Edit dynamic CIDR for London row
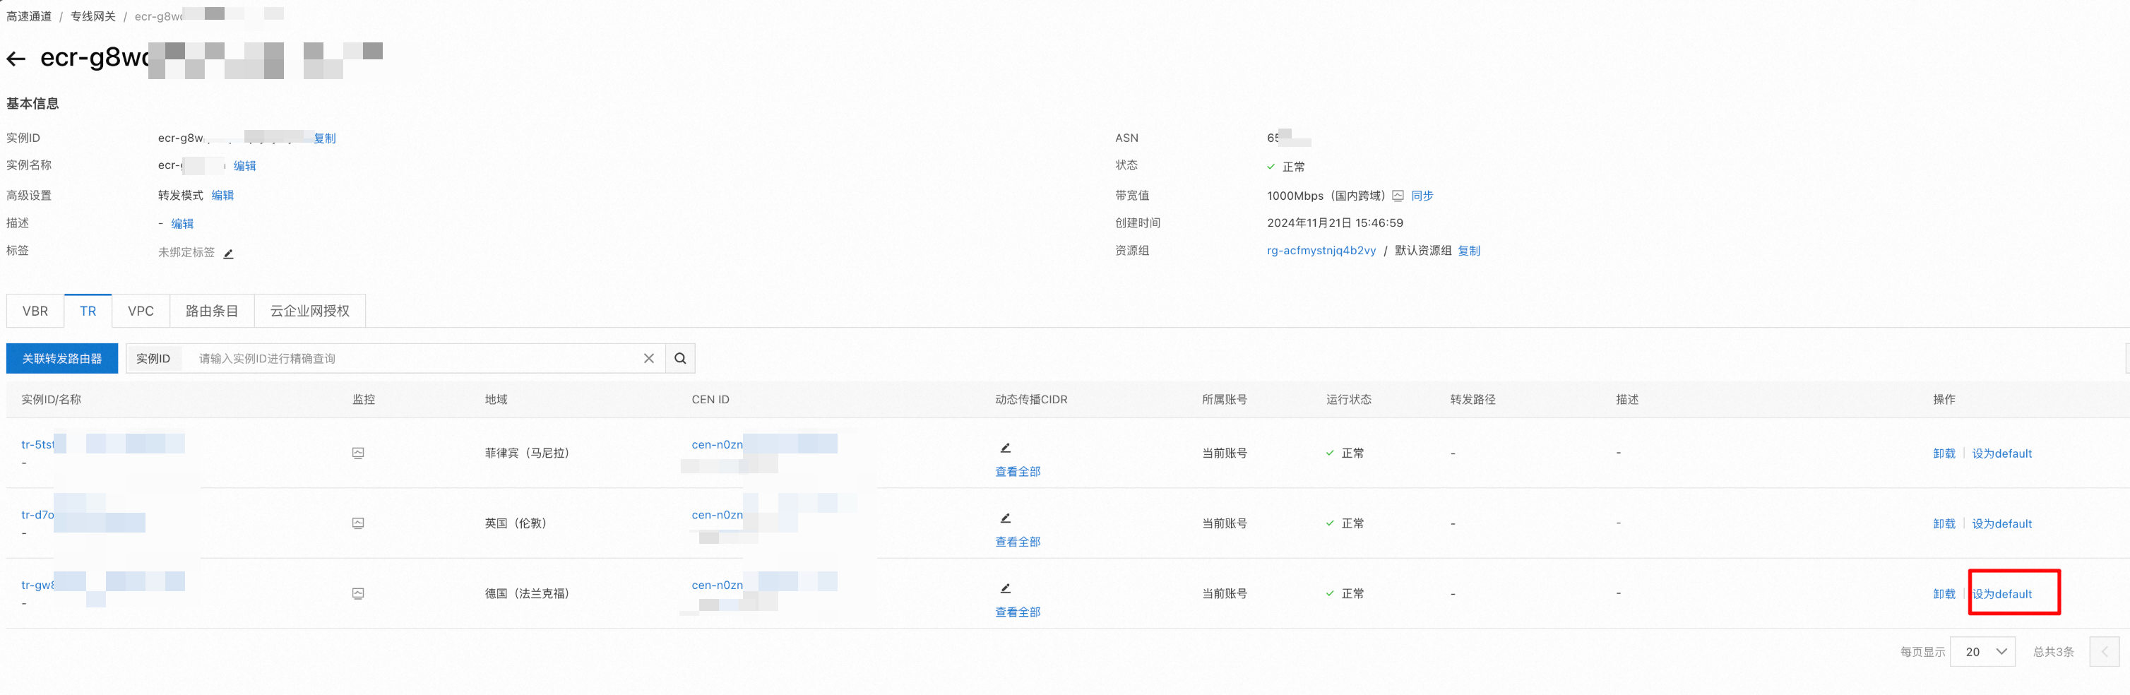The height and width of the screenshot is (695, 2130). tap(1006, 518)
